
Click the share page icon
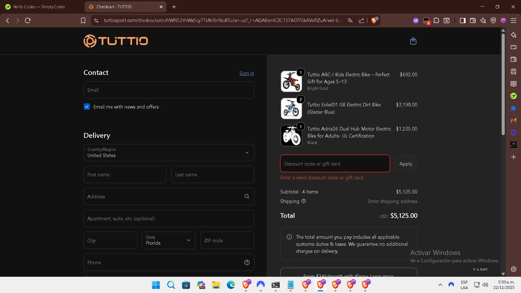point(362,20)
